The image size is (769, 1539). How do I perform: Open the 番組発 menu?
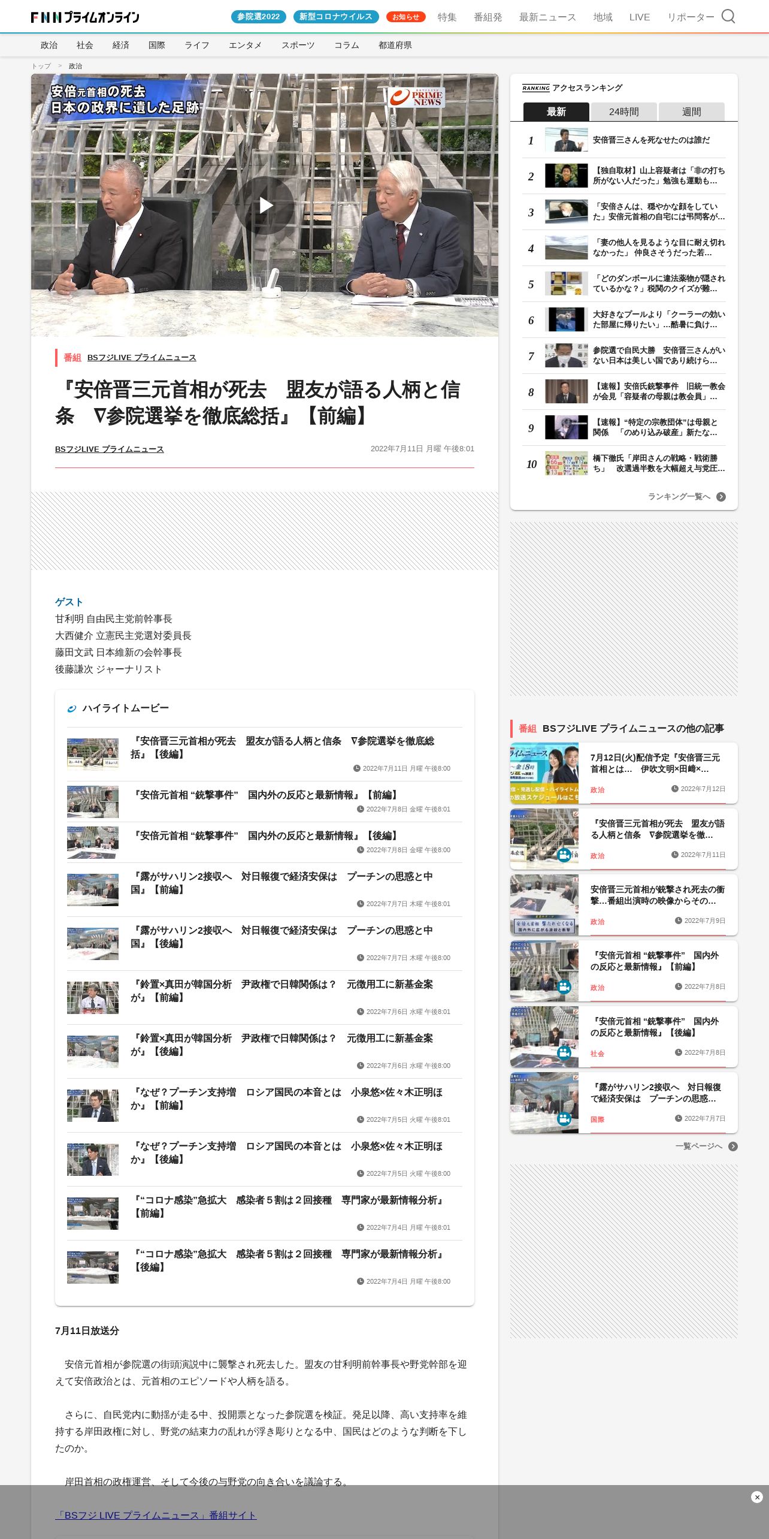click(x=488, y=17)
